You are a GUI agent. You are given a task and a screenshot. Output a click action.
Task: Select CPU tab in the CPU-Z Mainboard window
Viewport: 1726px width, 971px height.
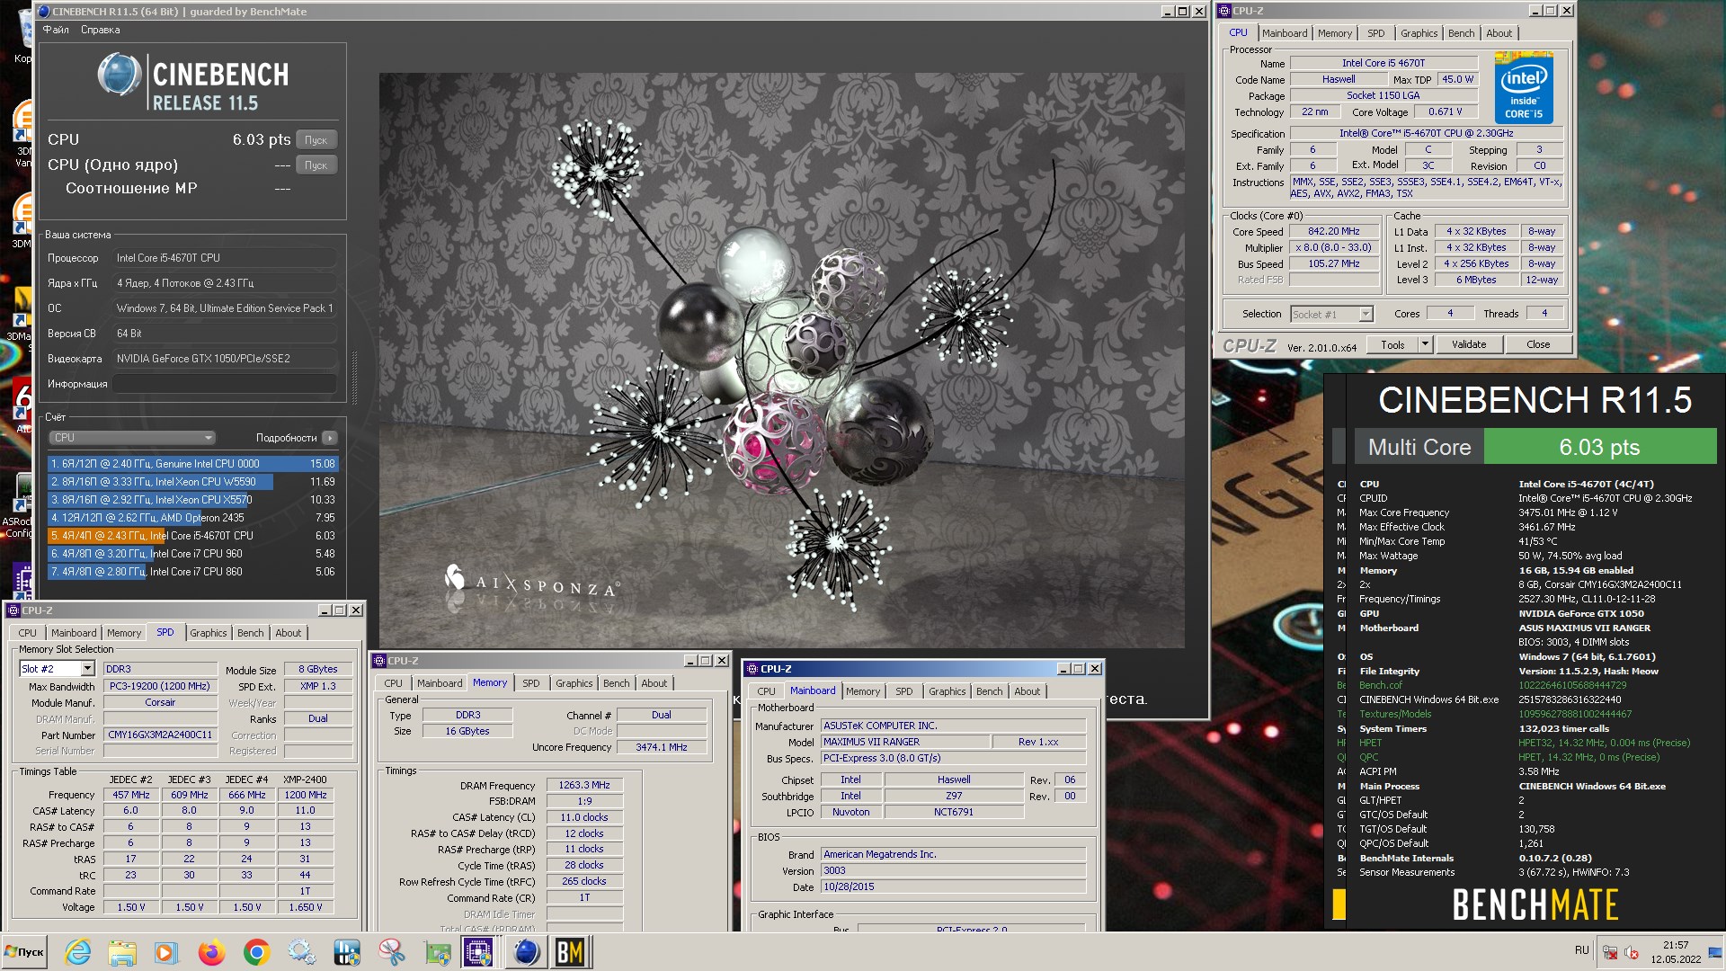[x=766, y=691]
